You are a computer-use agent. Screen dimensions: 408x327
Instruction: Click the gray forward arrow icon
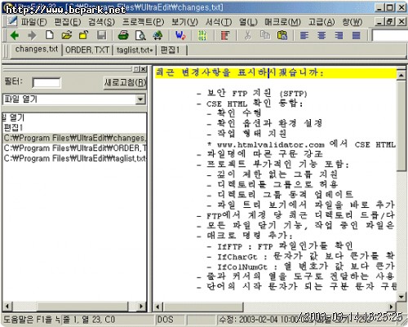click(x=32, y=35)
